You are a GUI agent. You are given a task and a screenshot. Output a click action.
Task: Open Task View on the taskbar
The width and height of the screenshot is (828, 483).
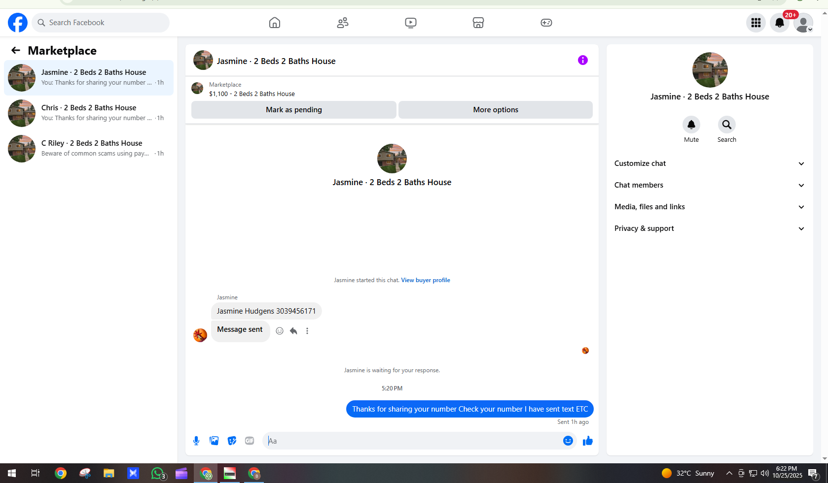pyautogui.click(x=36, y=473)
